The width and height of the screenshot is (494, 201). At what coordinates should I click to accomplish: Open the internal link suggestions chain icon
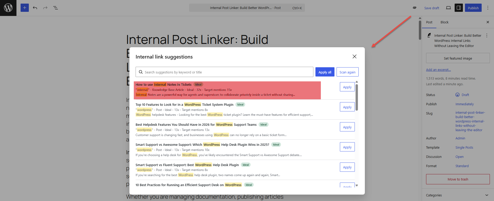pos(414,8)
